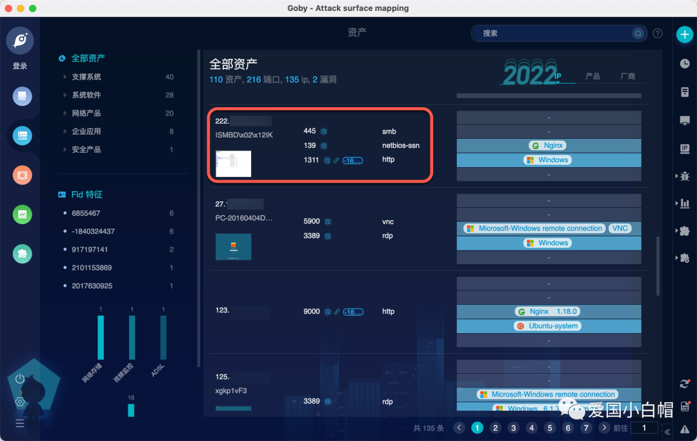Open the scan page sidebar icon
Image resolution: width=697 pixels, height=441 pixels.
(22, 96)
